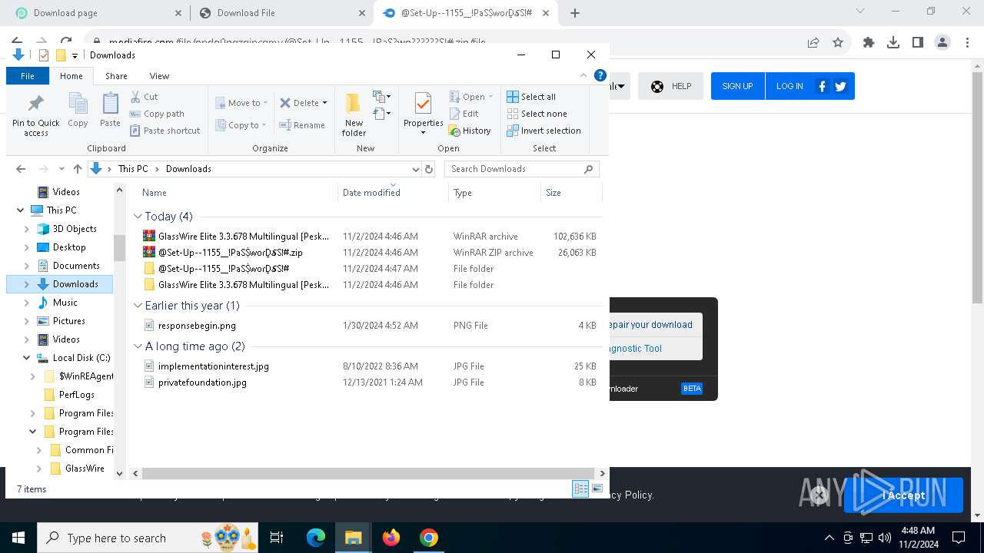Click the Edit button in ribbon
The height and width of the screenshot is (553, 984).
pos(464,114)
